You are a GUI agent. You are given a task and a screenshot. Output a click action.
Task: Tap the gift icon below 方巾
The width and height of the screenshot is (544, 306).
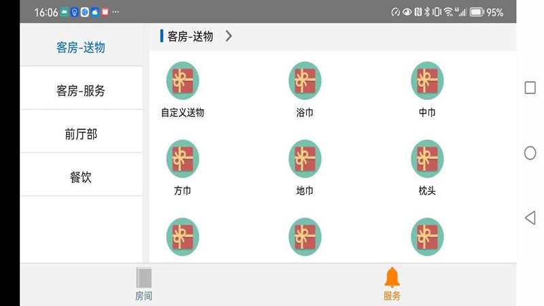click(182, 237)
